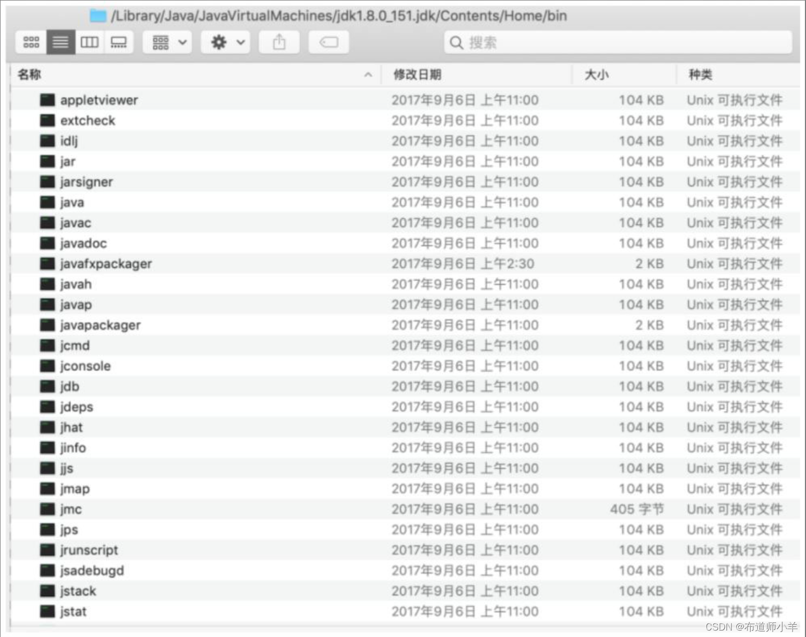Image resolution: width=806 pixels, height=637 pixels.
Task: Click the Share toolbar button
Action: pyautogui.click(x=279, y=42)
